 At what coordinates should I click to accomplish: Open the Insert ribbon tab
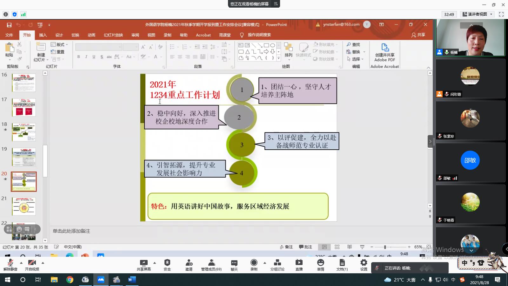[x=43, y=35]
